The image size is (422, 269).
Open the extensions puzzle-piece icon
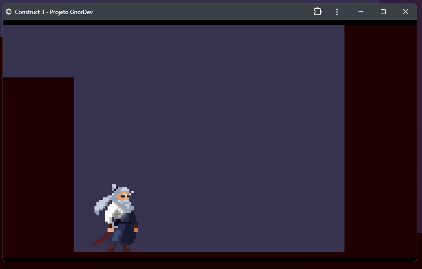click(317, 12)
